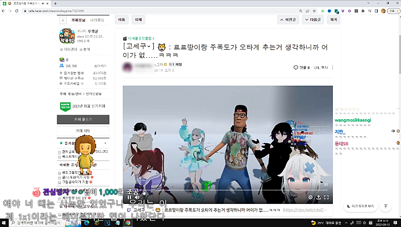This screenshot has width=401, height=227.
Task: Switch to the 카페정보 tab
Action: [78, 20]
